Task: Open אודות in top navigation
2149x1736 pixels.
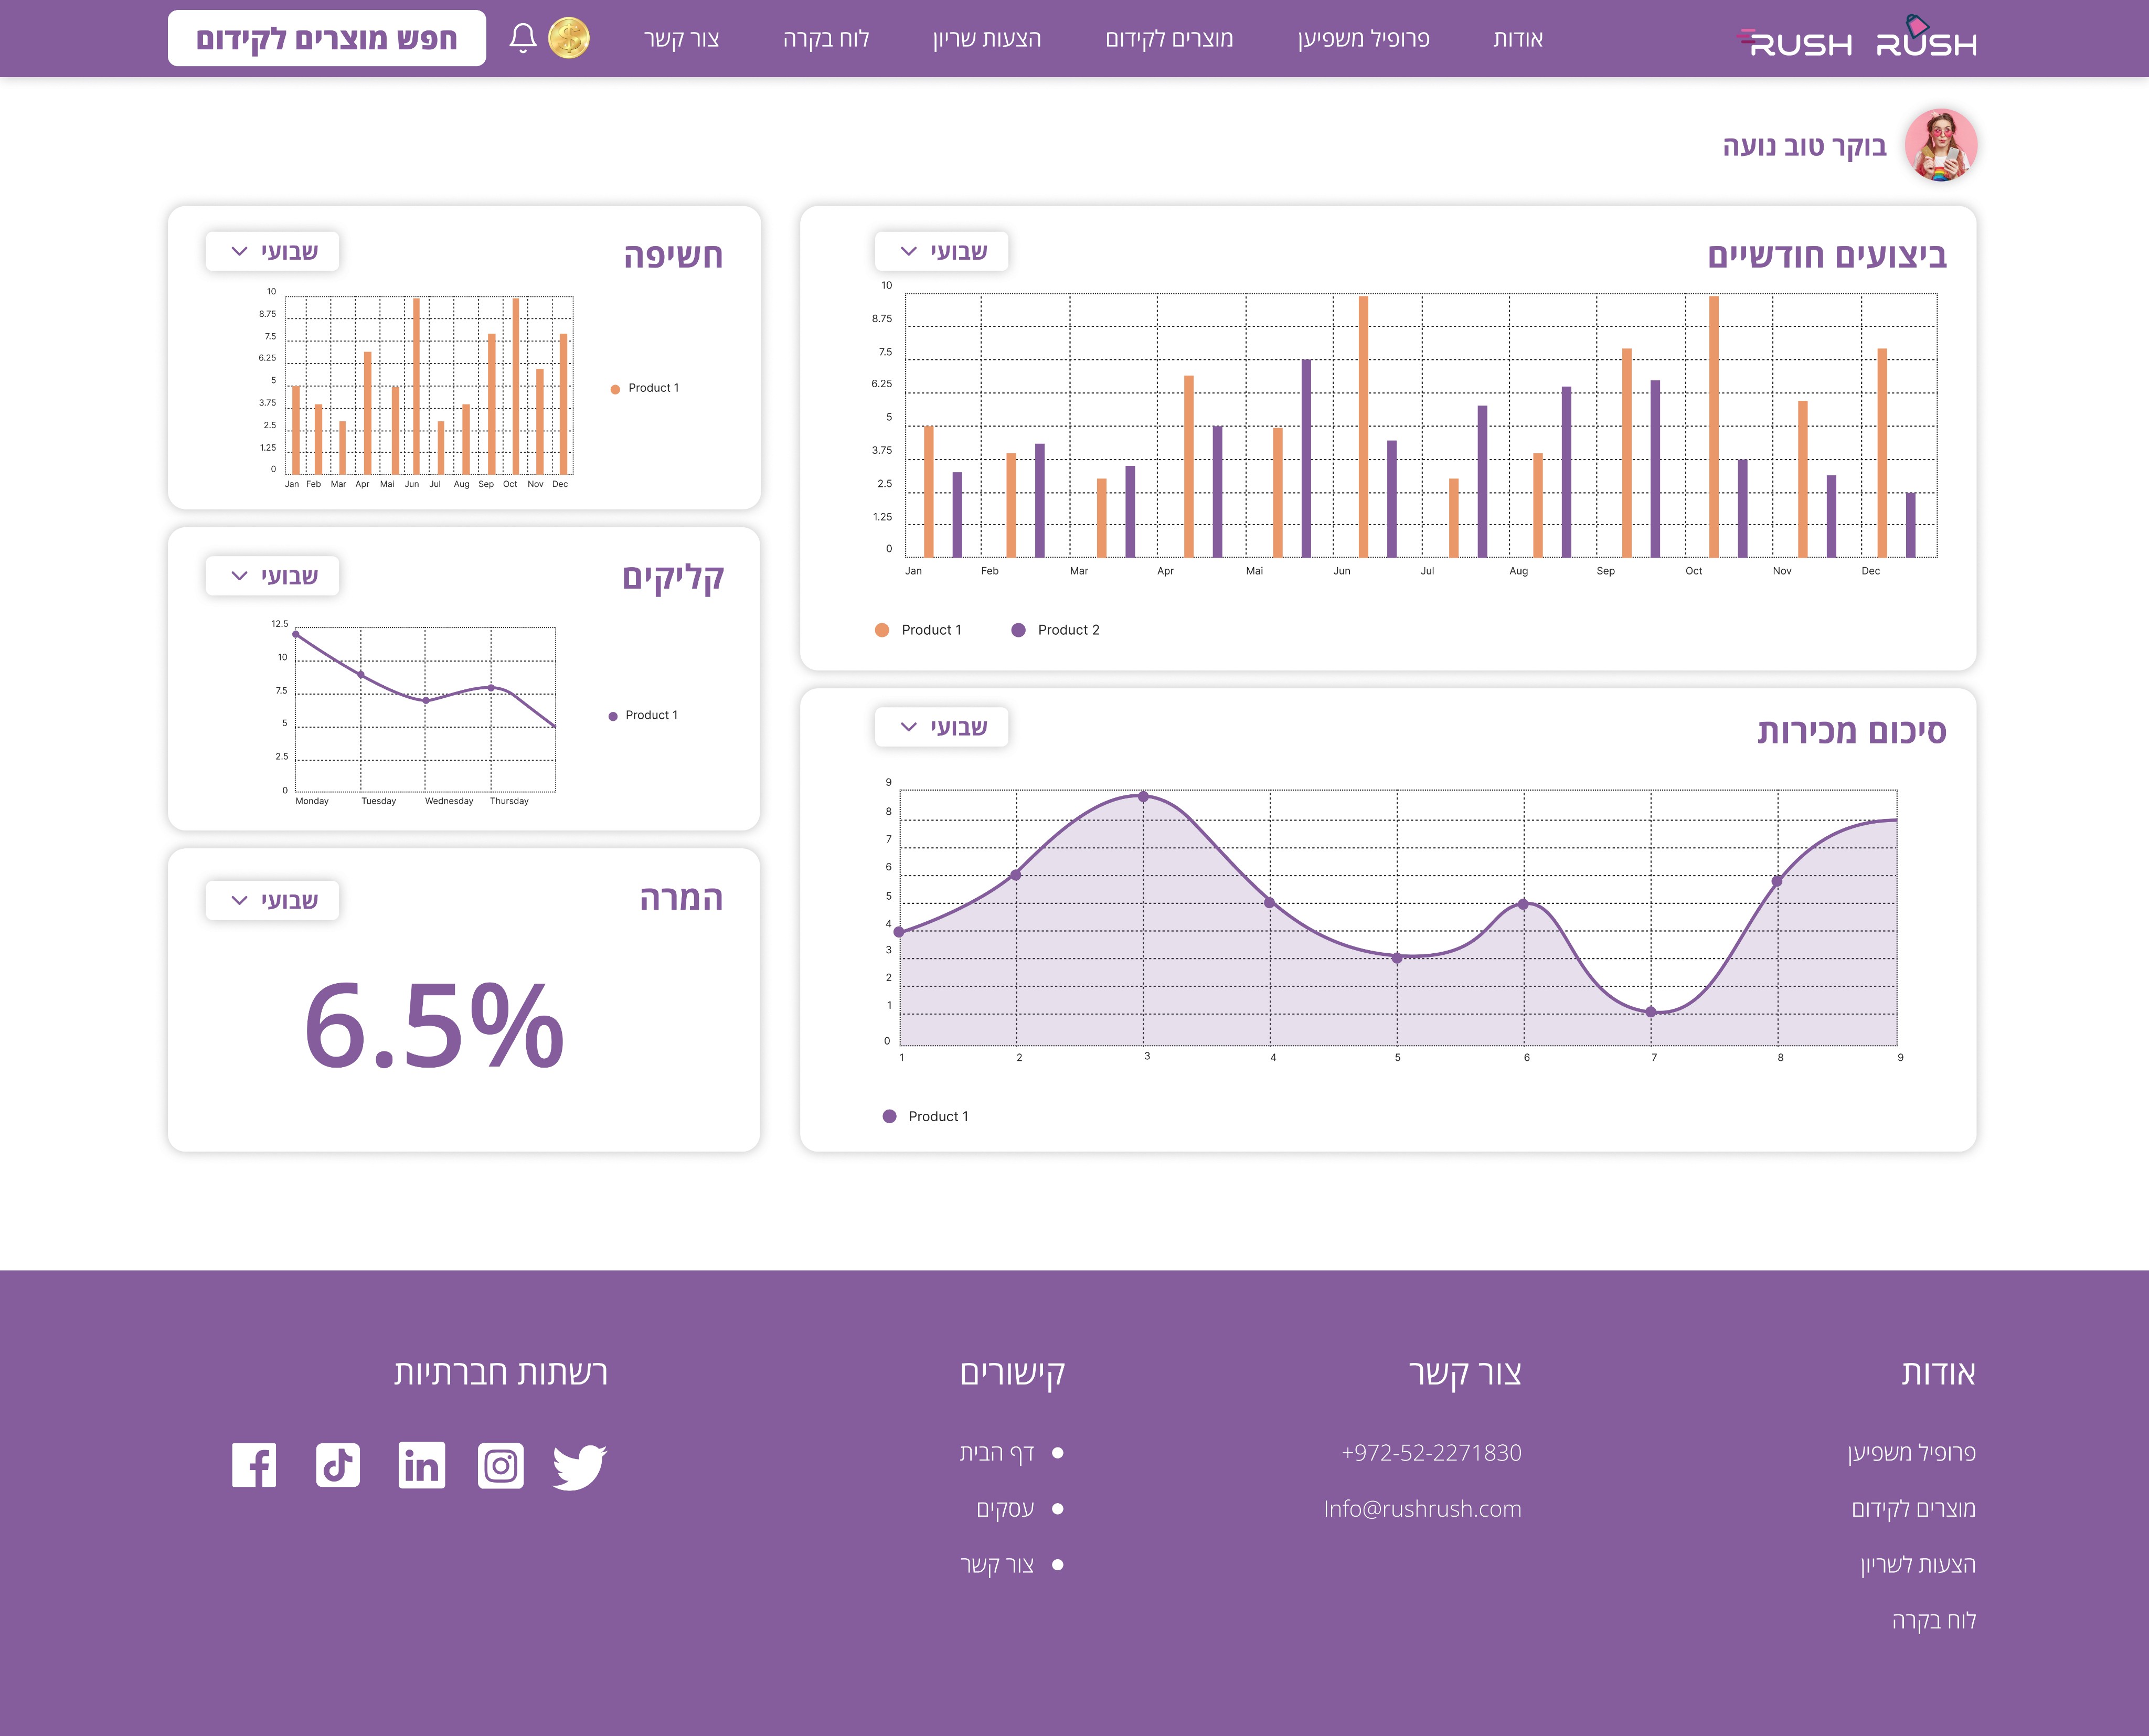Action: coord(1518,39)
